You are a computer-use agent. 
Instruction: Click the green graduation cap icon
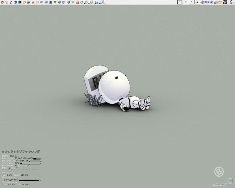(x=55, y=2)
